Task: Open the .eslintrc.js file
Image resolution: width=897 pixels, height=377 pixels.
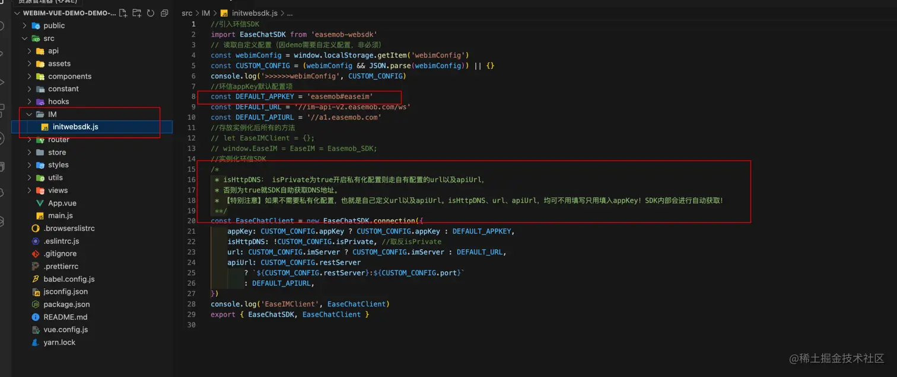Action: (61, 241)
